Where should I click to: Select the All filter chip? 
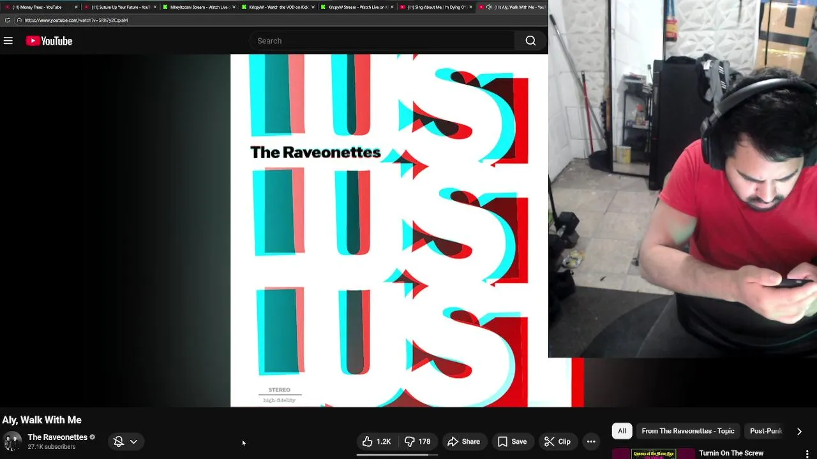[x=622, y=431]
